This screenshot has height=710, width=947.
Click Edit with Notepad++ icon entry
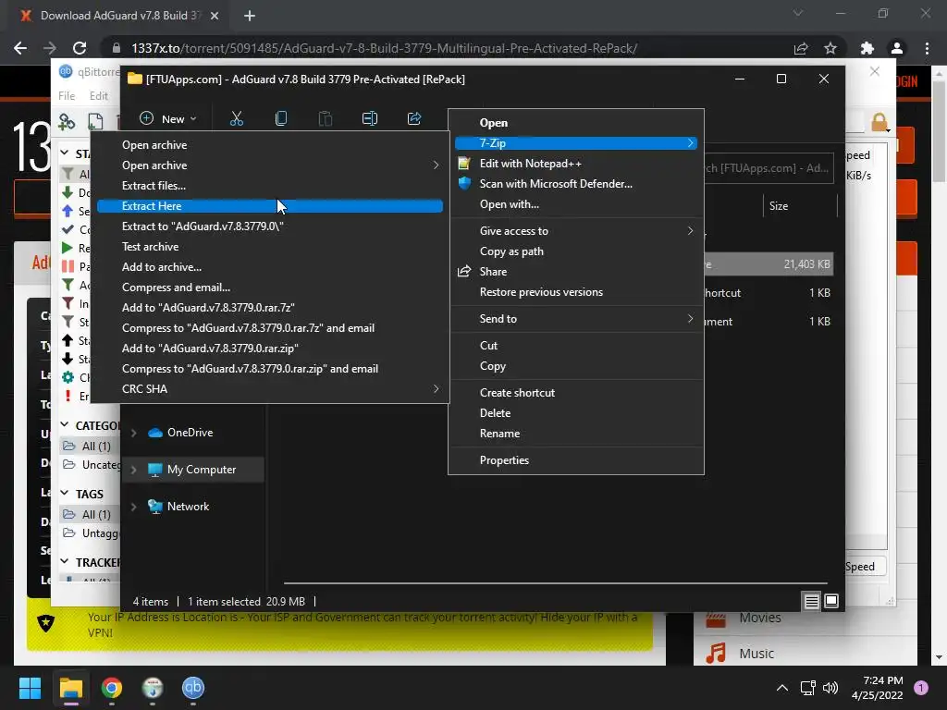click(464, 163)
